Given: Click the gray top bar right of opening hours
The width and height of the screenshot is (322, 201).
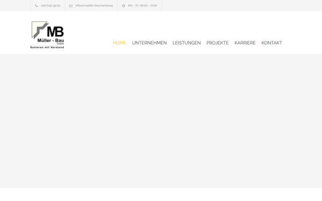Looking at the screenshot, I should coord(242,5).
